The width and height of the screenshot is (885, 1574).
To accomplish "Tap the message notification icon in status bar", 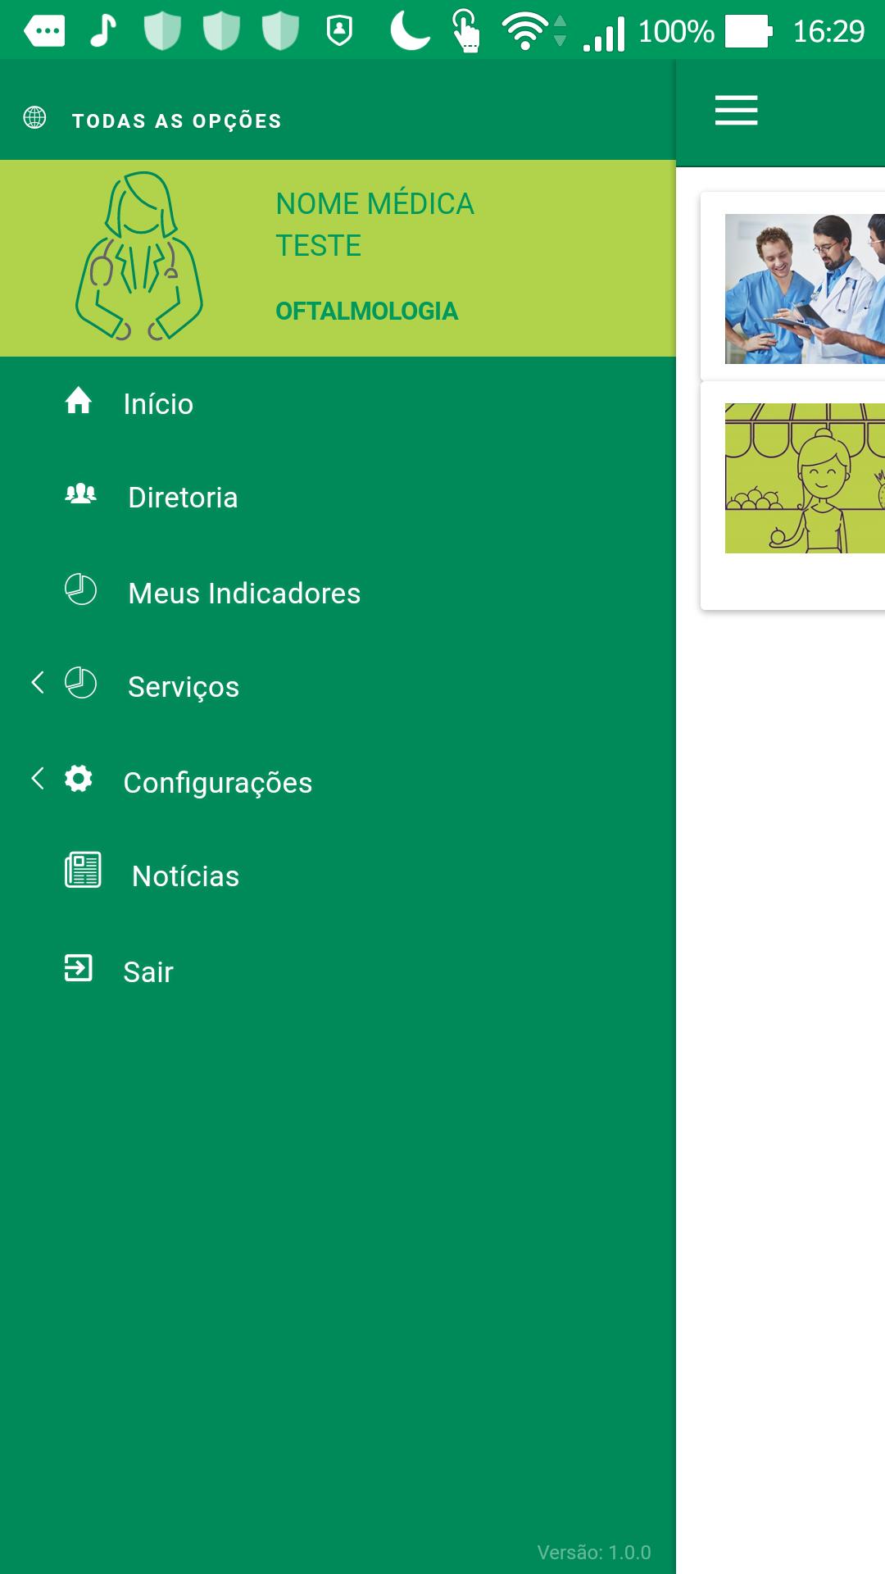I will point(45,31).
